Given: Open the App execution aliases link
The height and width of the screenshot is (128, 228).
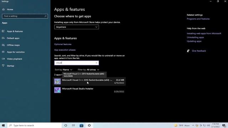Looking at the screenshot, I should click(x=65, y=50).
